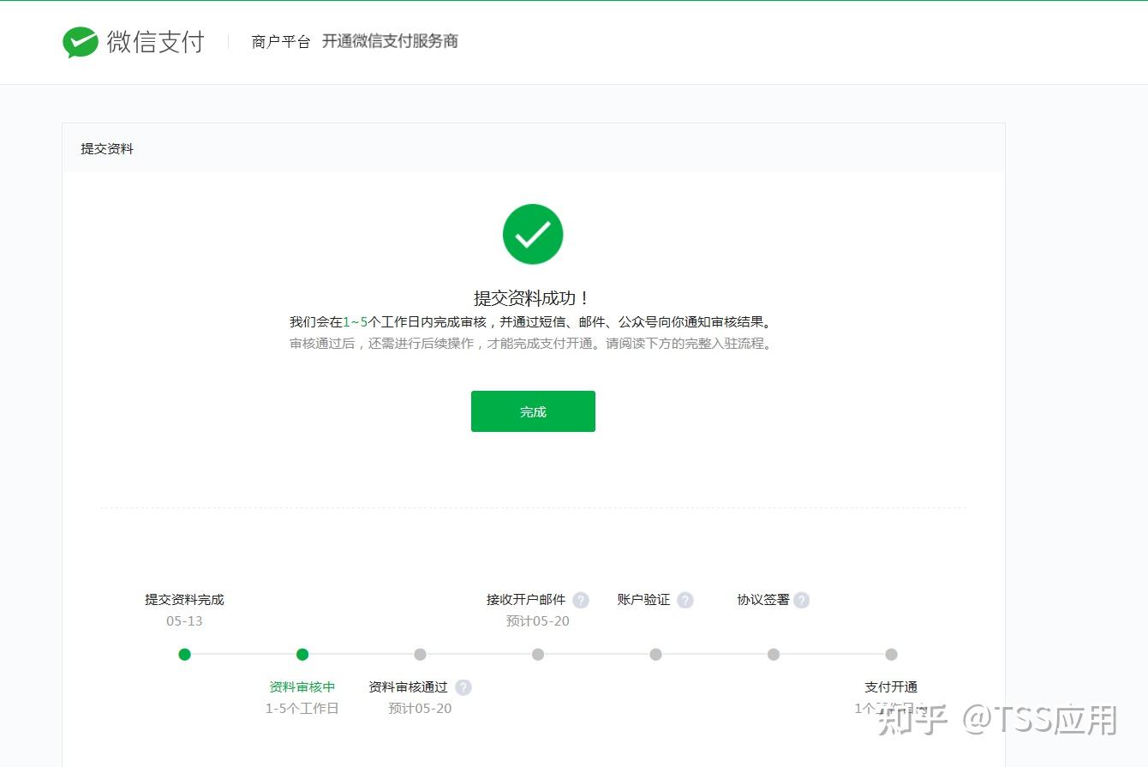The height and width of the screenshot is (767, 1148).
Task: Select the 资料审核通过 gray timeline dot
Action: (420, 655)
